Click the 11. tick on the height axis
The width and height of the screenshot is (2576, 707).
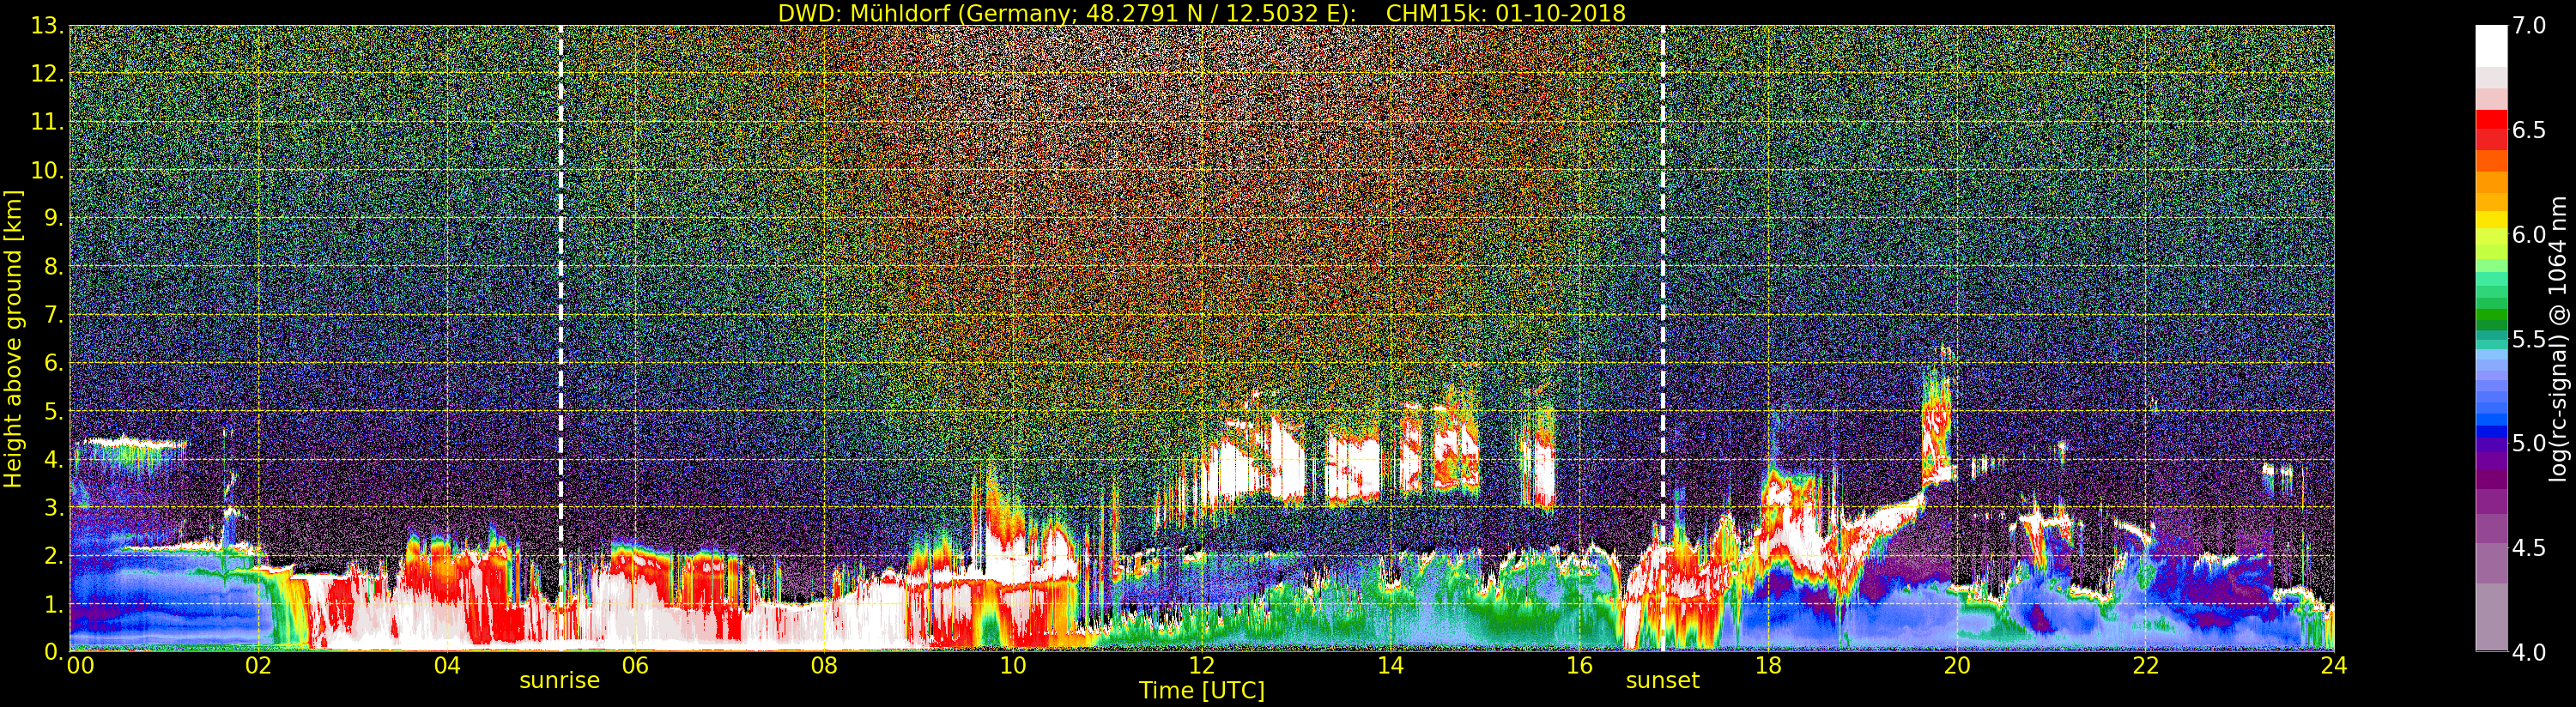pyautogui.click(x=48, y=122)
